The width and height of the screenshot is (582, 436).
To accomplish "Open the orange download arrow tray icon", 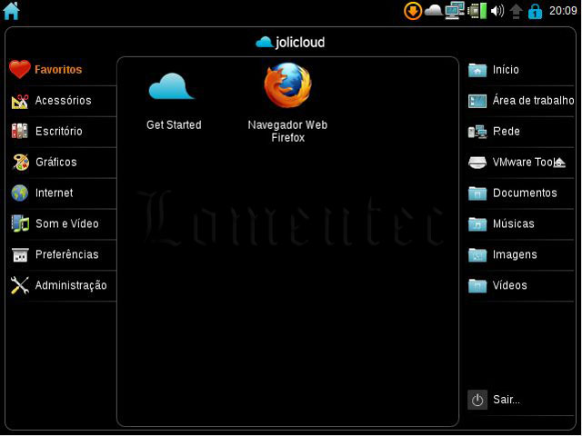I will (413, 11).
